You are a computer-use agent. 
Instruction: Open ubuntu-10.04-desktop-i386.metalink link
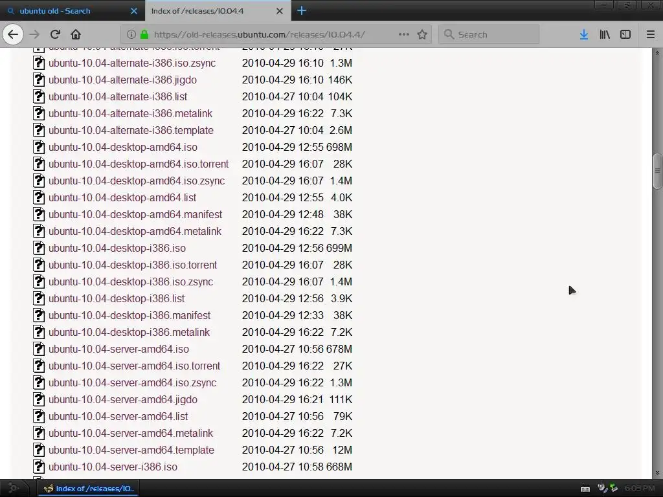[x=129, y=333]
